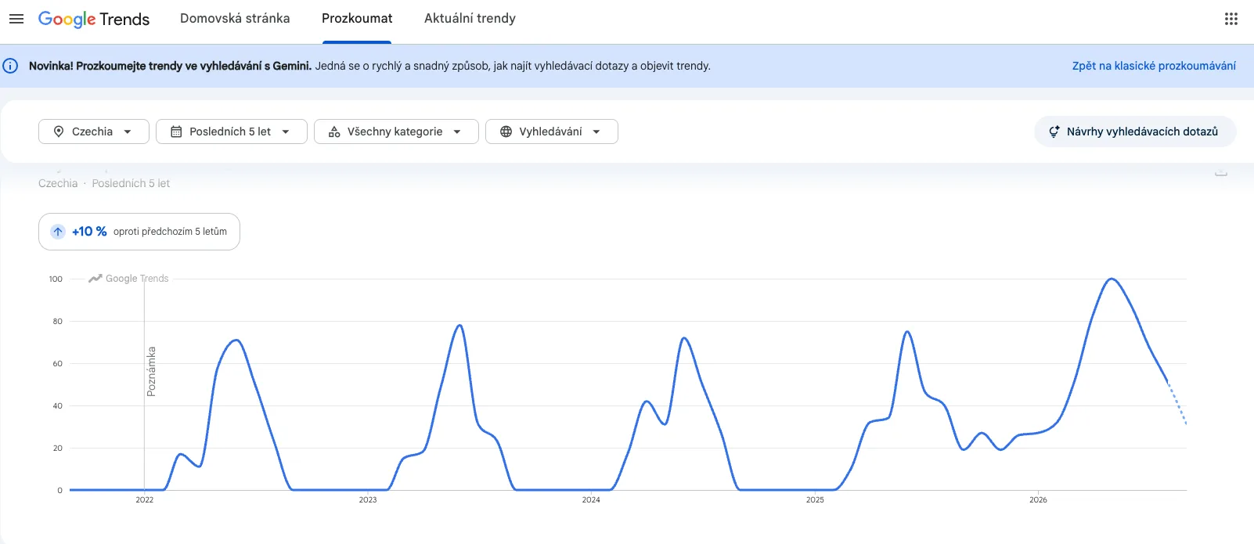Open the hamburger main menu
The image size is (1254, 544).
(x=16, y=19)
